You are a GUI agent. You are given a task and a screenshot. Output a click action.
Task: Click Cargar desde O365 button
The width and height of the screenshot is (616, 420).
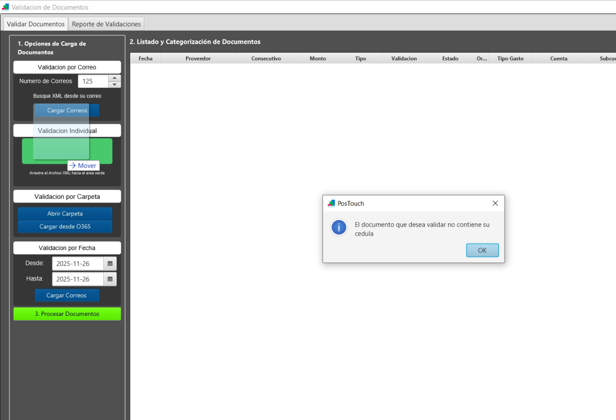click(x=65, y=226)
